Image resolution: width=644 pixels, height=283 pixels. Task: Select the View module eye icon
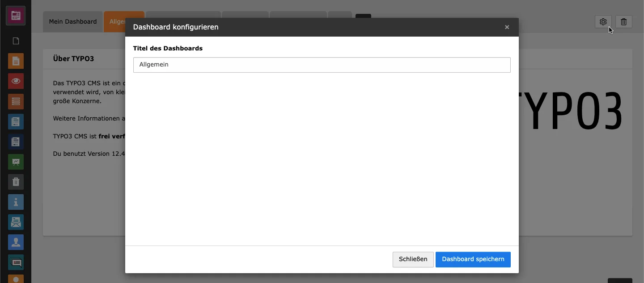(x=16, y=81)
